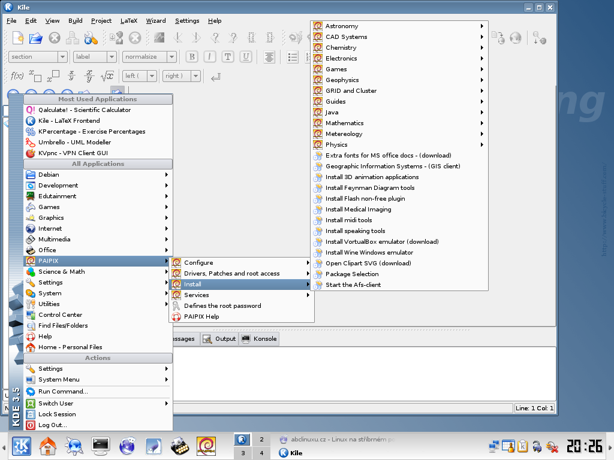Click the center alignment icon
The width and height of the screenshot is (614, 460).
(x=269, y=57)
